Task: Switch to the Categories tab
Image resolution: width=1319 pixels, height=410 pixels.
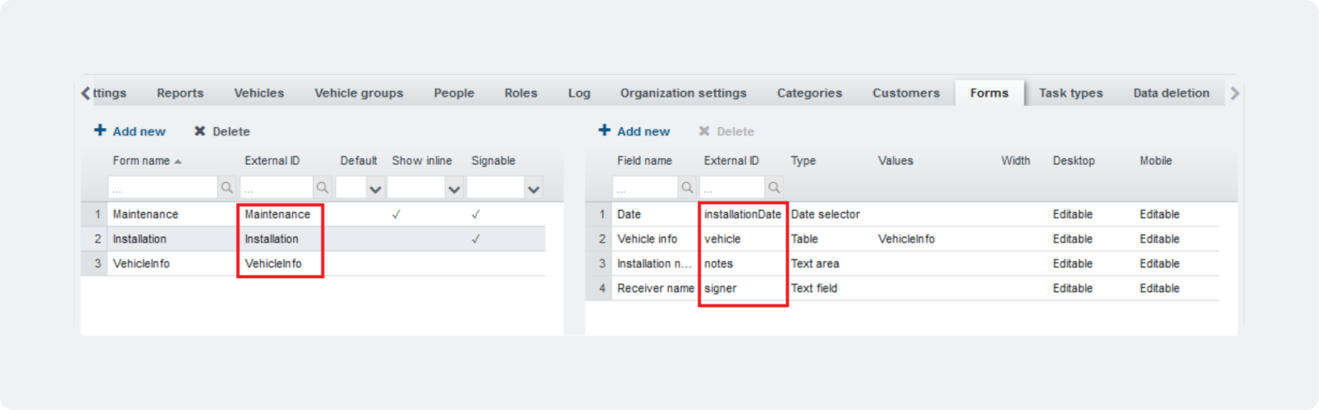Action: [x=809, y=93]
